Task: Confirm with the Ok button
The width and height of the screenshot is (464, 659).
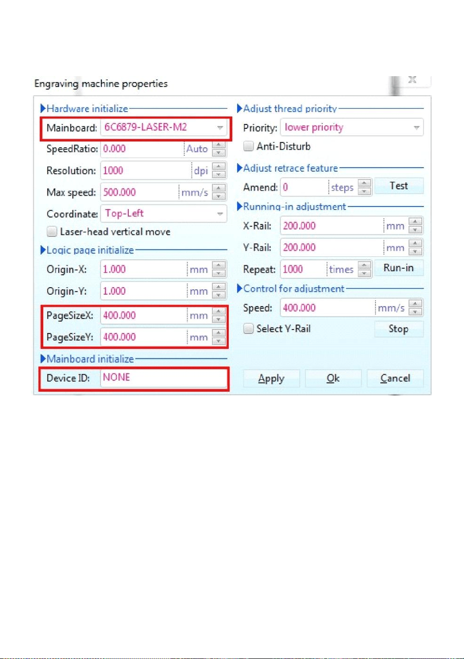Action: [x=333, y=379]
